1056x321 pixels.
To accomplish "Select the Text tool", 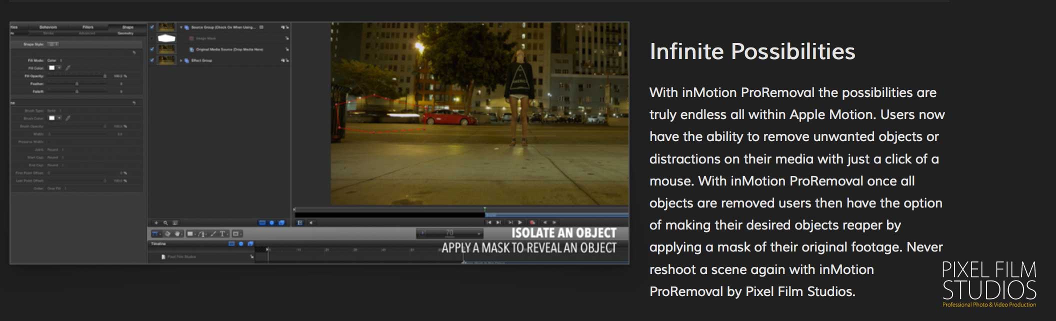I will (223, 233).
